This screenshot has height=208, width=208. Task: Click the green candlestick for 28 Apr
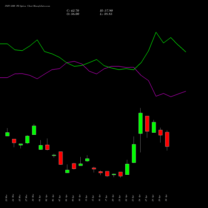pos(154,127)
